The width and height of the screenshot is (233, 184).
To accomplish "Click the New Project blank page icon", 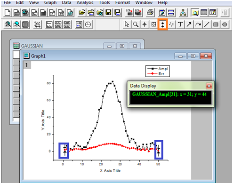I will 8,12.
